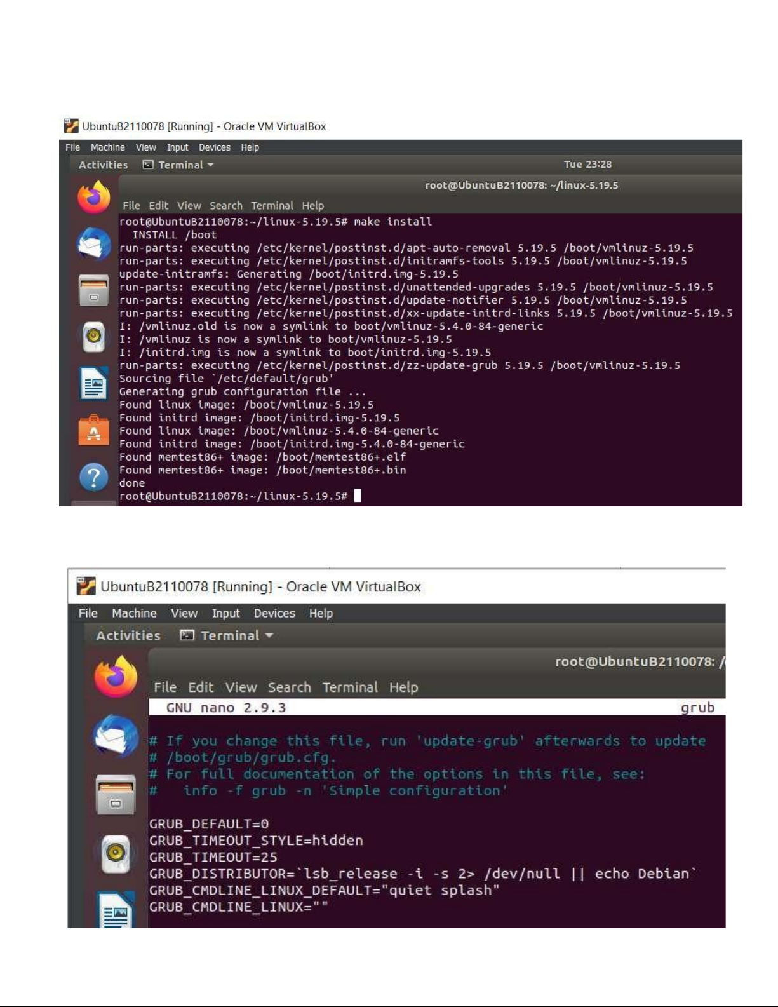Open the terminal's Search menu in the lower VM
The width and height of the screenshot is (778, 1007).
point(290,687)
